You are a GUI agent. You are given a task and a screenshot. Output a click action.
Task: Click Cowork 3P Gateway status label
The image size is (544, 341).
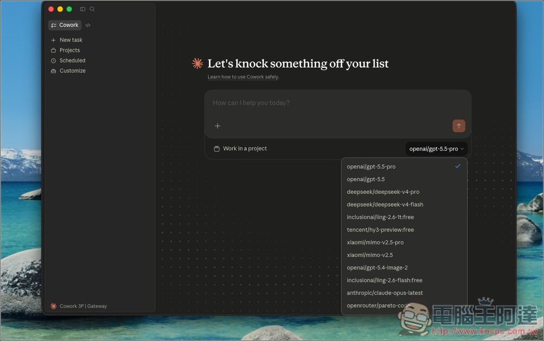coord(79,306)
